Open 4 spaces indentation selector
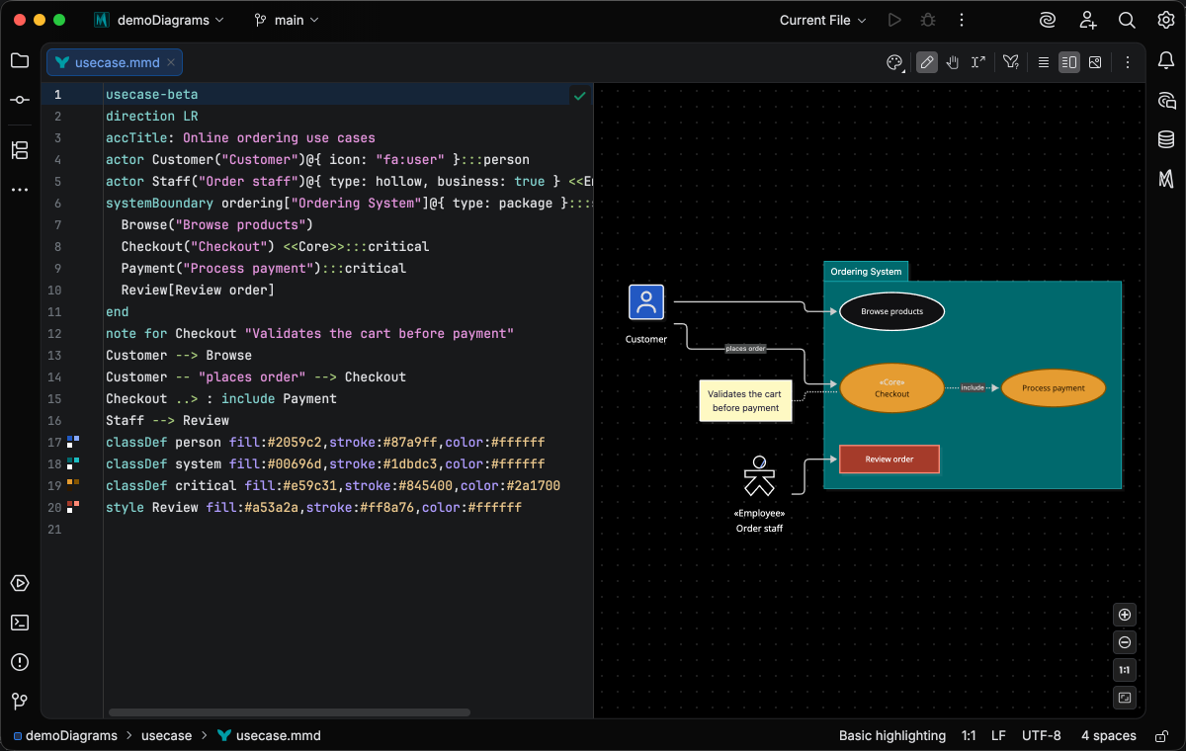This screenshot has width=1186, height=751. (x=1108, y=735)
